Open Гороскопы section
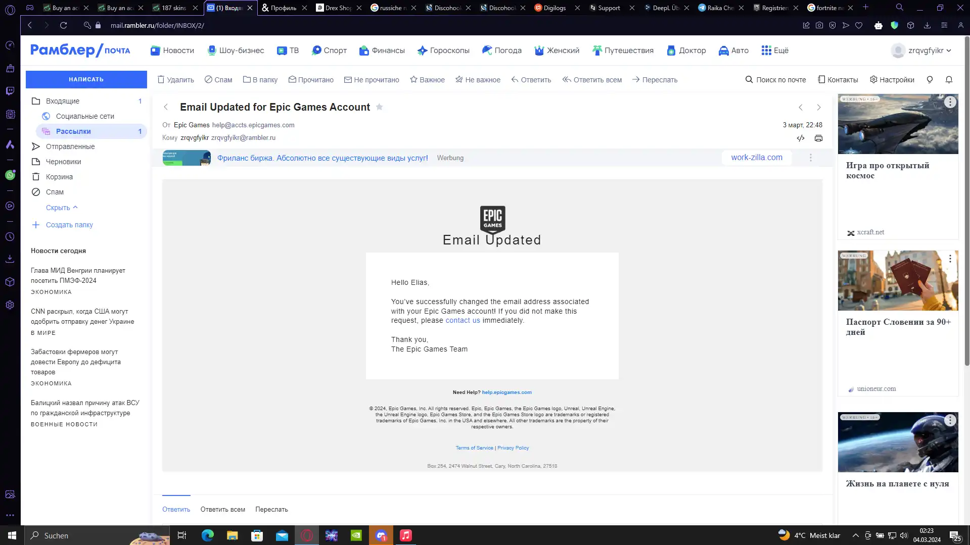Image resolution: width=970 pixels, height=545 pixels. click(443, 51)
